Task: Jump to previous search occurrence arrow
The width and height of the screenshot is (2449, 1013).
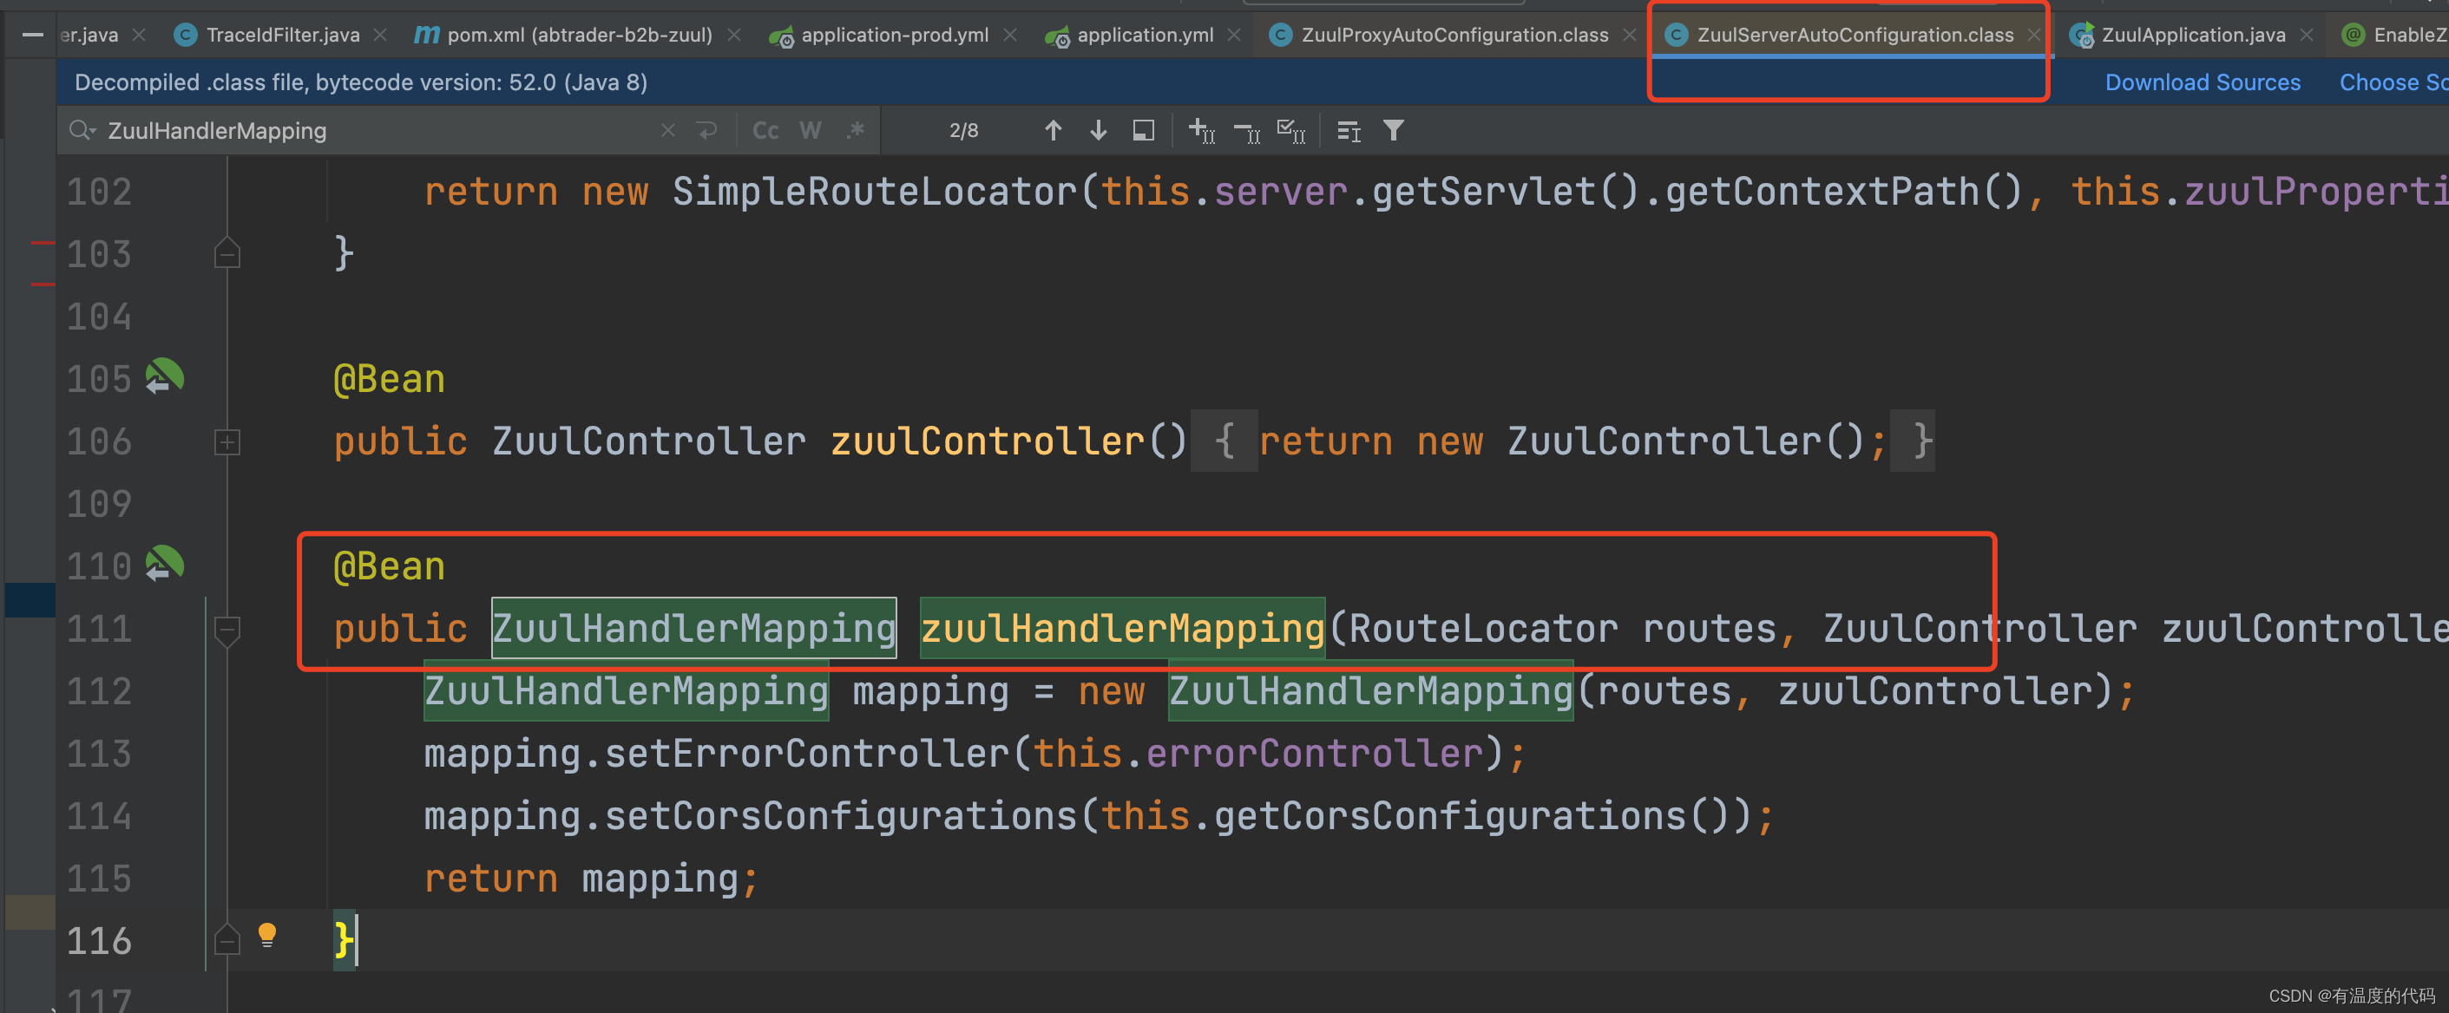Action: click(x=1053, y=130)
